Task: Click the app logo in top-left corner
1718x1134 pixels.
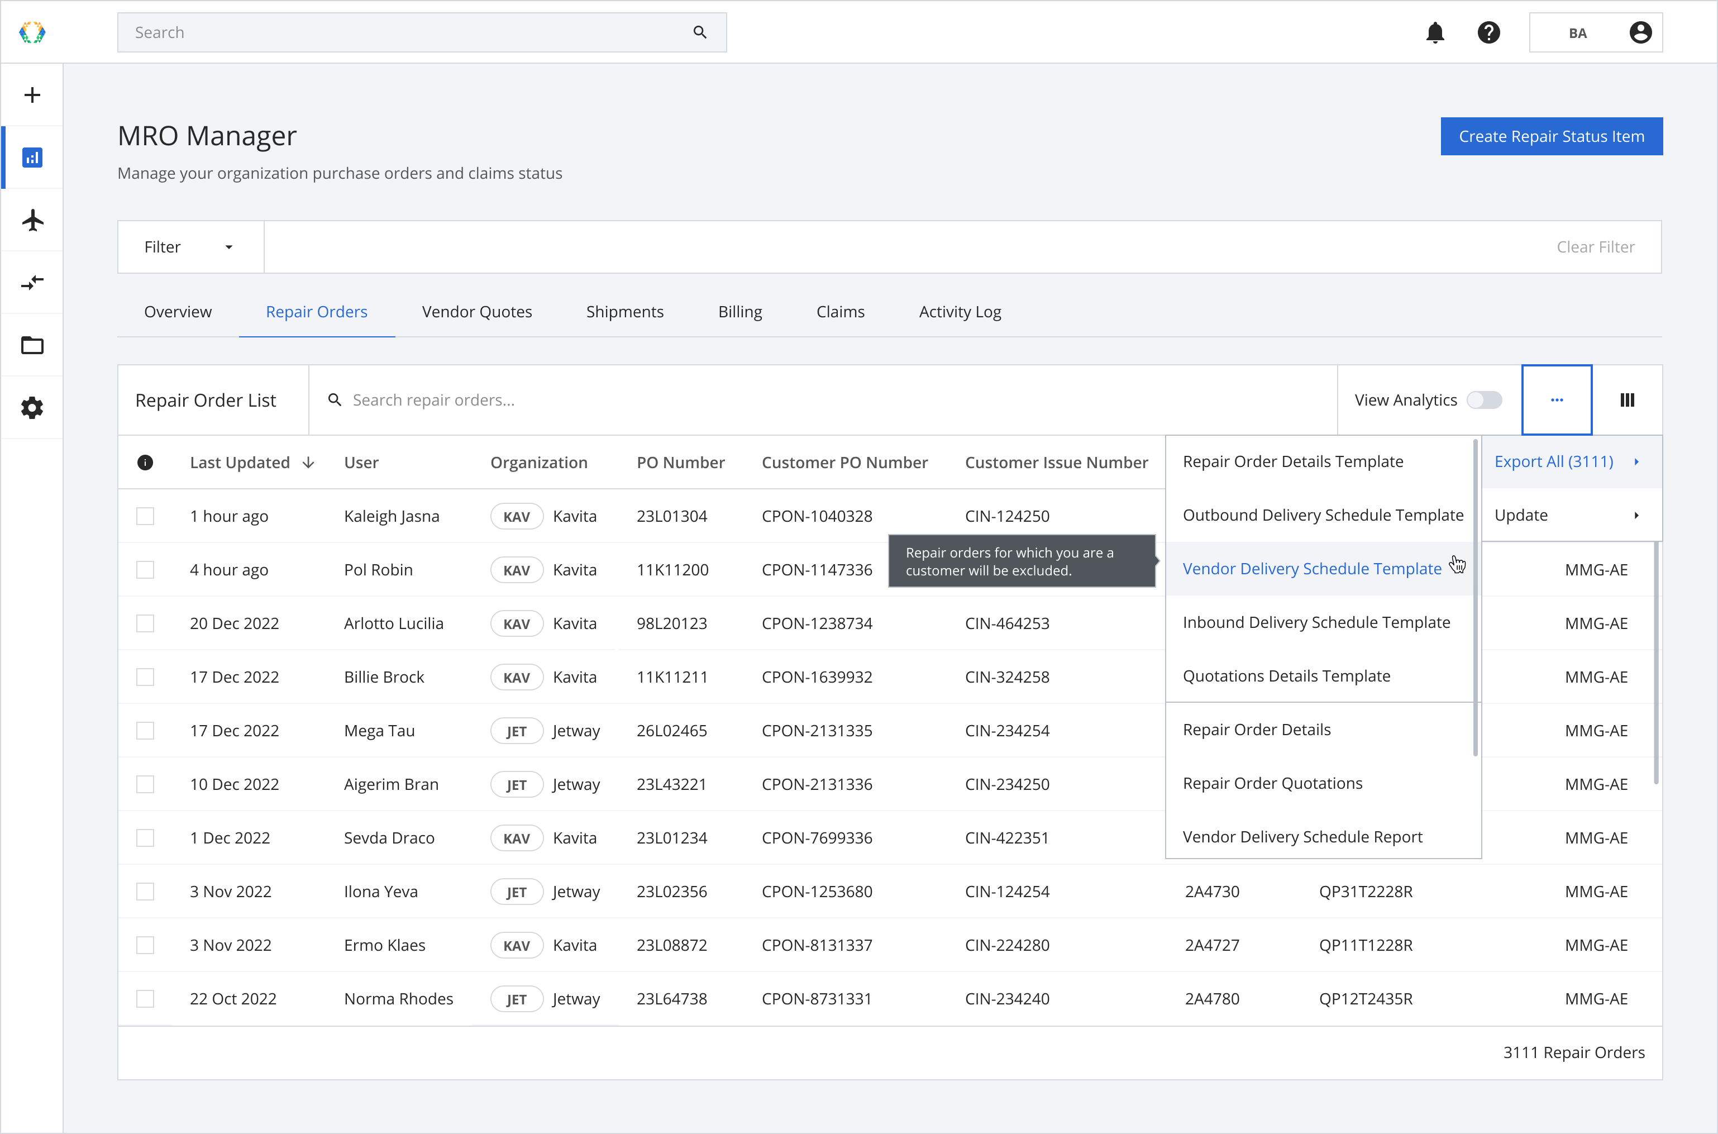Action: pos(32,32)
